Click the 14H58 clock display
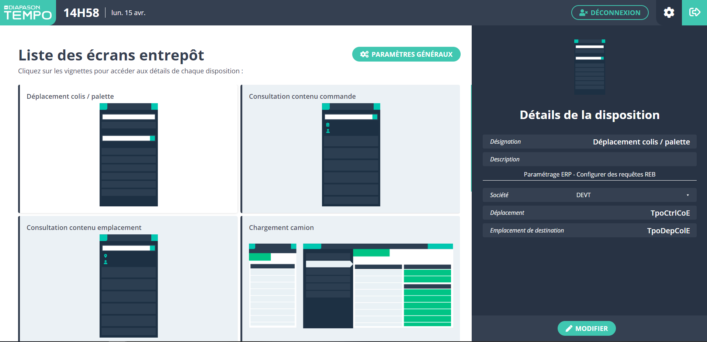This screenshot has height=342, width=707. [81, 13]
